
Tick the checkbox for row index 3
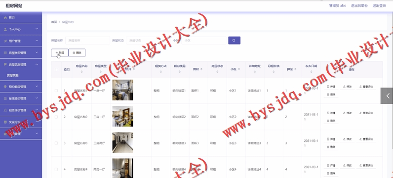click(x=56, y=143)
